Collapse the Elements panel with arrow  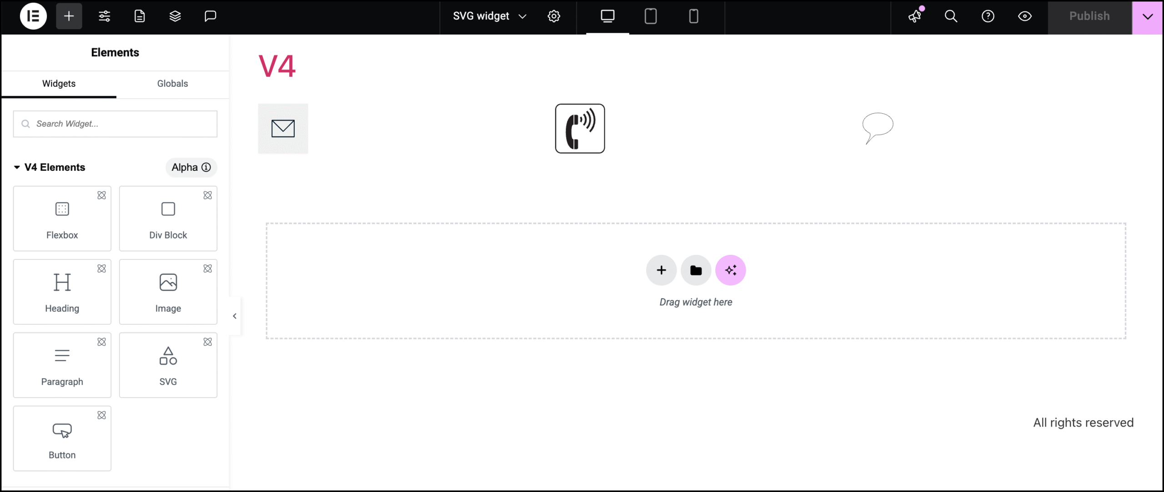click(235, 316)
